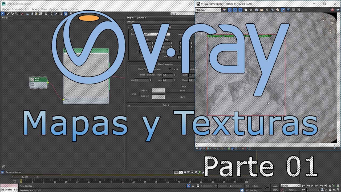Click Show Background in Preview checker icon

[40, 14]
